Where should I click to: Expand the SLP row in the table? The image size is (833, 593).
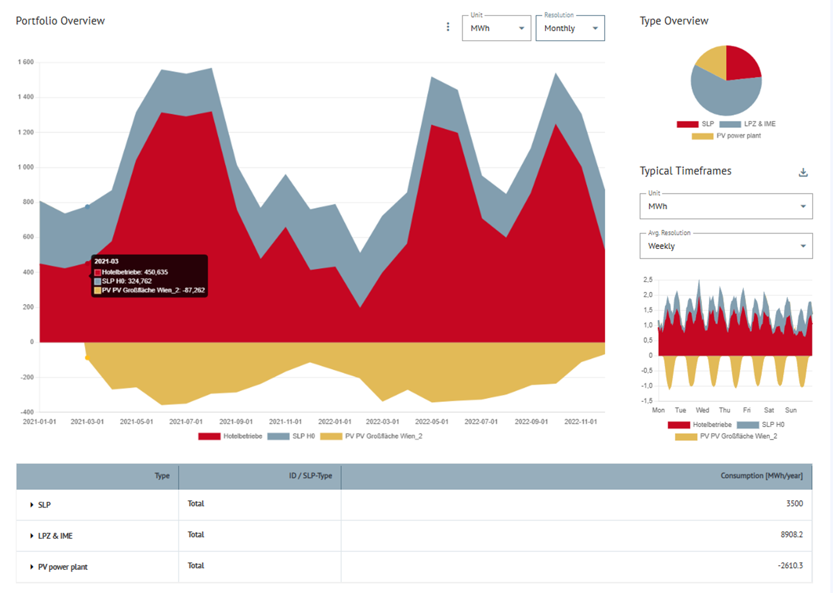click(31, 505)
